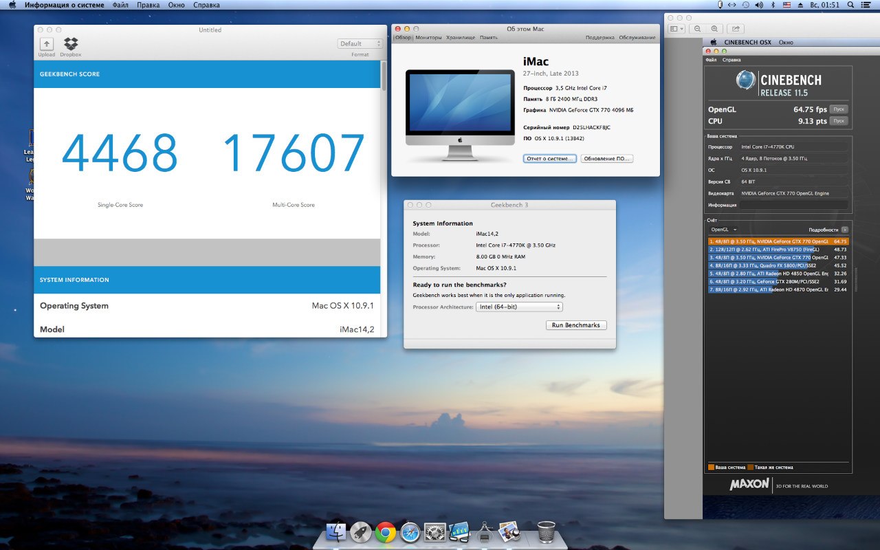The width and height of the screenshot is (880, 550).
Task: Open the Окно menu beside CINEBENCH OSX
Action: 786,42
